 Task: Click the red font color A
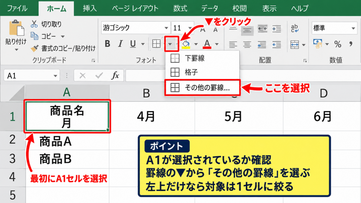[x=207, y=44]
